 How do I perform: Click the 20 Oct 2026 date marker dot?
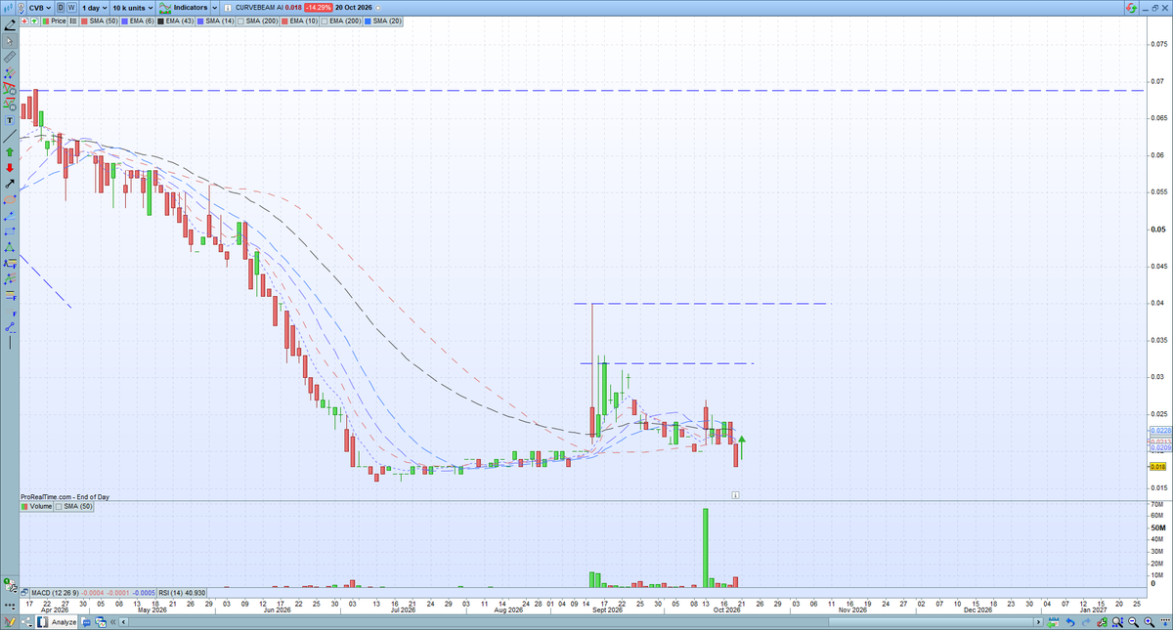pyautogui.click(x=377, y=8)
